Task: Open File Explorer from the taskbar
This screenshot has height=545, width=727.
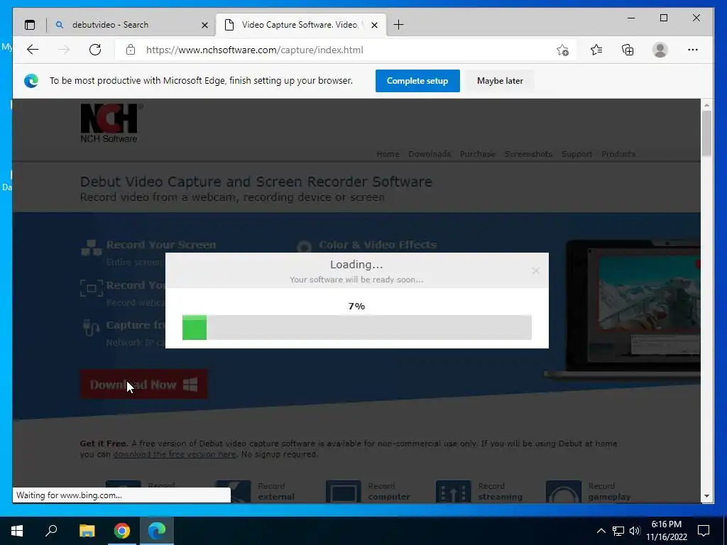Action: (87, 531)
